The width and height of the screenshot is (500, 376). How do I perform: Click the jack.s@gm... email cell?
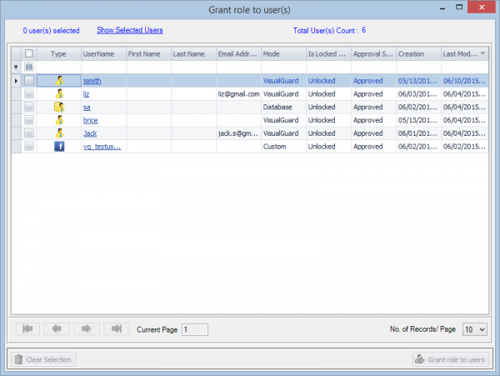tap(239, 133)
